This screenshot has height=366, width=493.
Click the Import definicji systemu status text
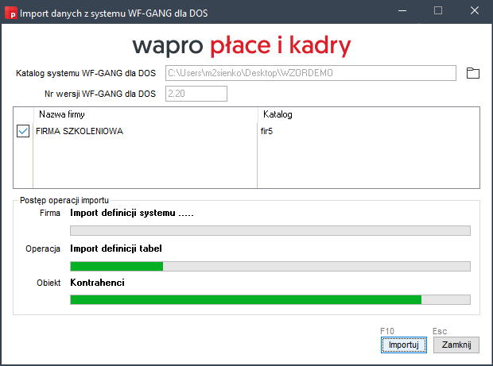click(132, 213)
